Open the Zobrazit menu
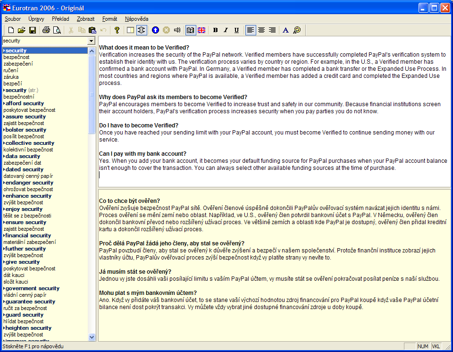The height and width of the screenshot is (352, 453). click(x=85, y=19)
